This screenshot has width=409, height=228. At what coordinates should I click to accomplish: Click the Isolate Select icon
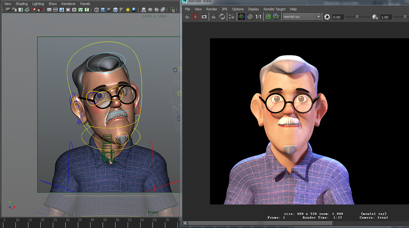[x=173, y=10]
